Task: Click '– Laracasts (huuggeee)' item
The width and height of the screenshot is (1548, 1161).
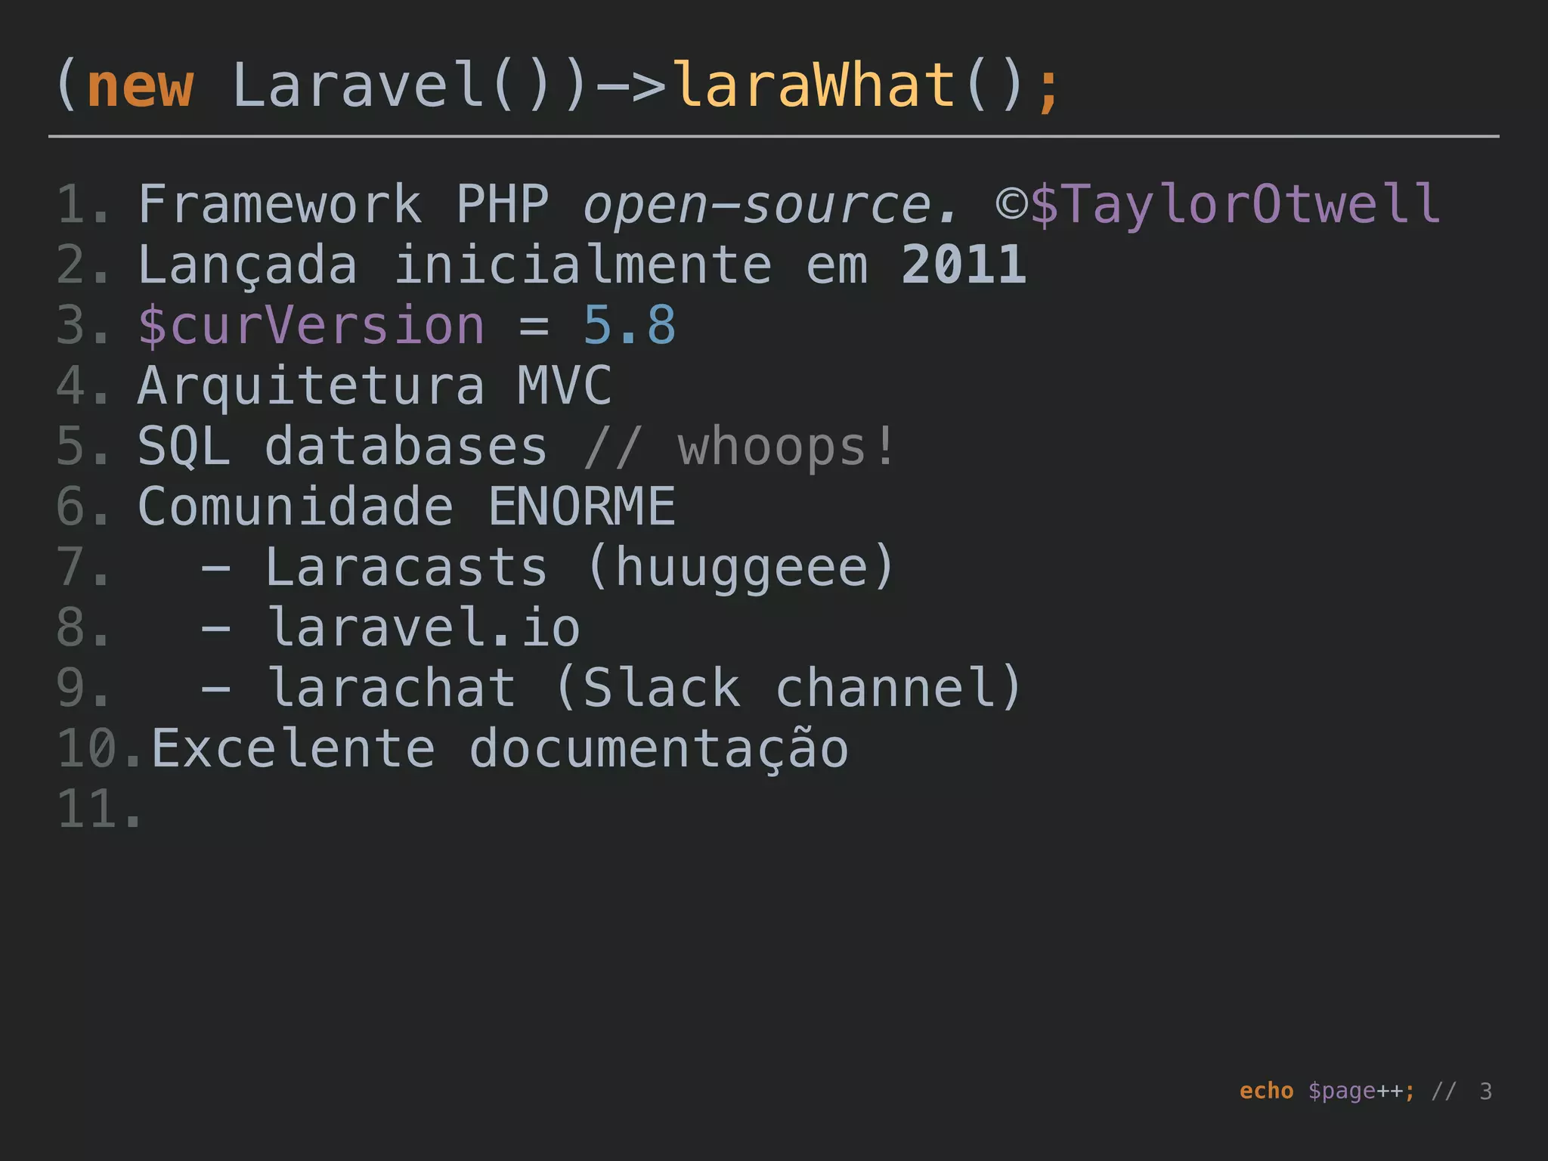Action: click(x=548, y=568)
